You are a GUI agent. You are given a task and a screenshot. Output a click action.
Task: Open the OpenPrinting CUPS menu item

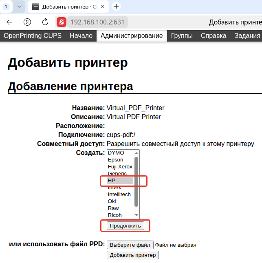[x=33, y=36]
